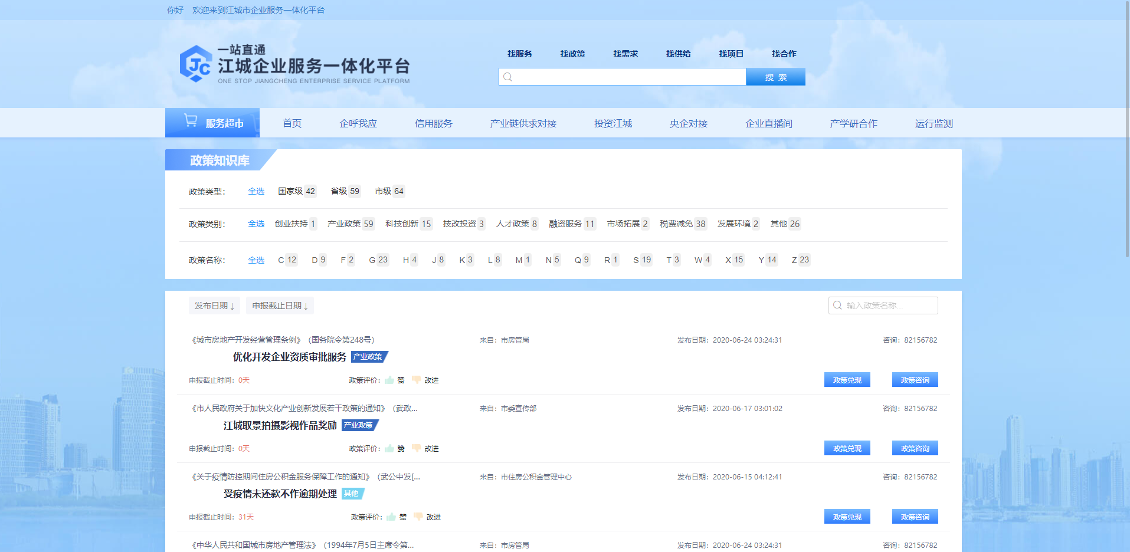Enable the 全选 option for policy names
1130x552 pixels.
click(256, 259)
